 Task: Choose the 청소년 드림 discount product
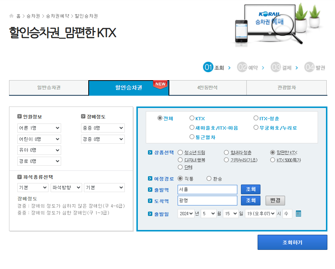tap(180, 152)
